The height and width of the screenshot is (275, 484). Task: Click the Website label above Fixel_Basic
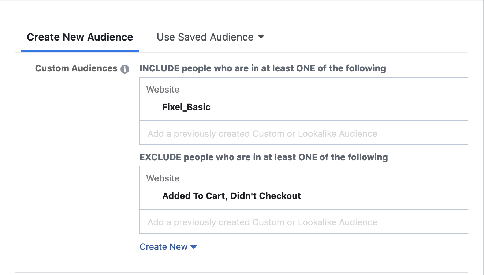(163, 90)
